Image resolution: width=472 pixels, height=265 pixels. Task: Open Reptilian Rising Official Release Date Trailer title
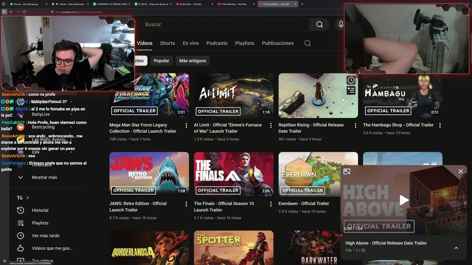[311, 128]
